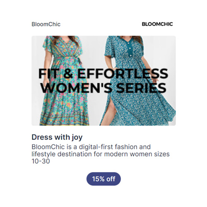Viewport: 207px width, 207px height.
Task: Select the WOMEN'S SERIES banner text line
Action: [103, 88]
